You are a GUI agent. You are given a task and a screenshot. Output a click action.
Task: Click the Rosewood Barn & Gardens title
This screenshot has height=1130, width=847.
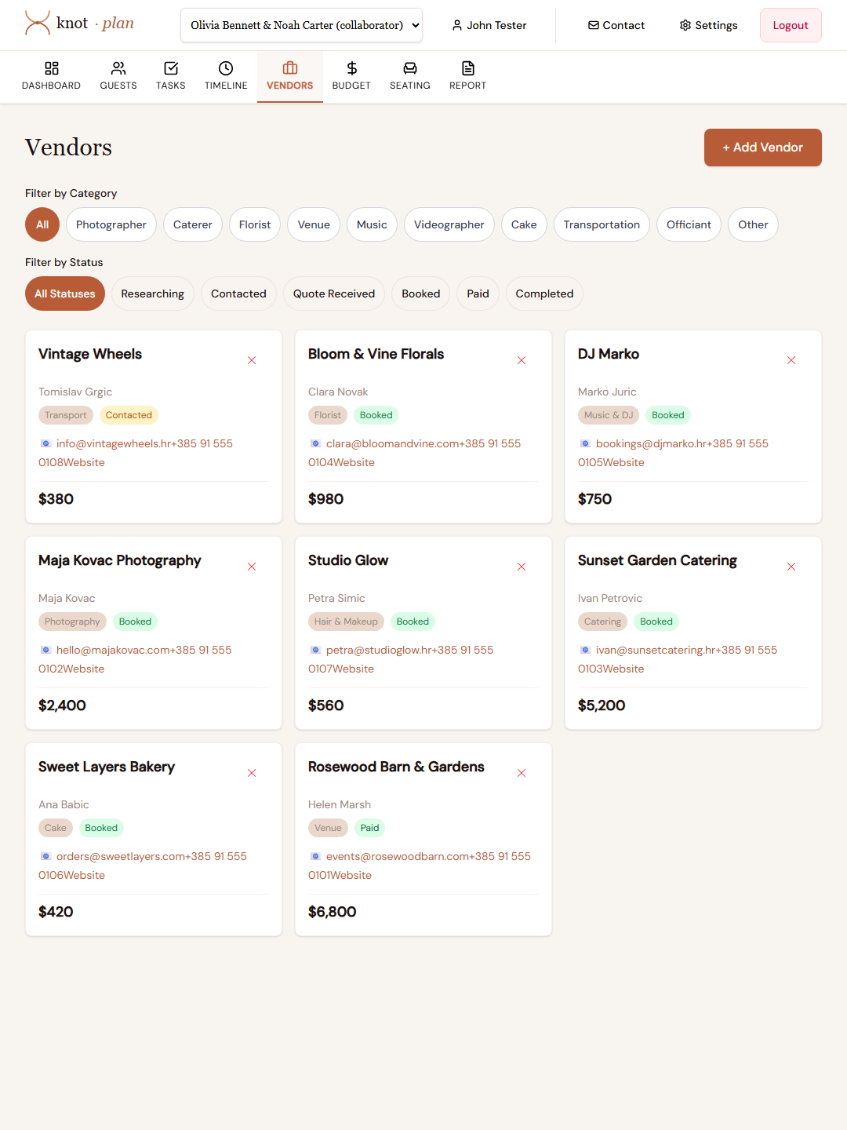click(x=396, y=767)
